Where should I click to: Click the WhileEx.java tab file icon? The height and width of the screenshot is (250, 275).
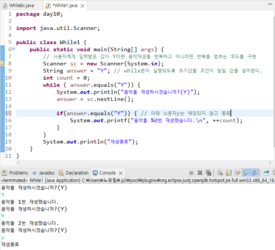coord(5,6)
